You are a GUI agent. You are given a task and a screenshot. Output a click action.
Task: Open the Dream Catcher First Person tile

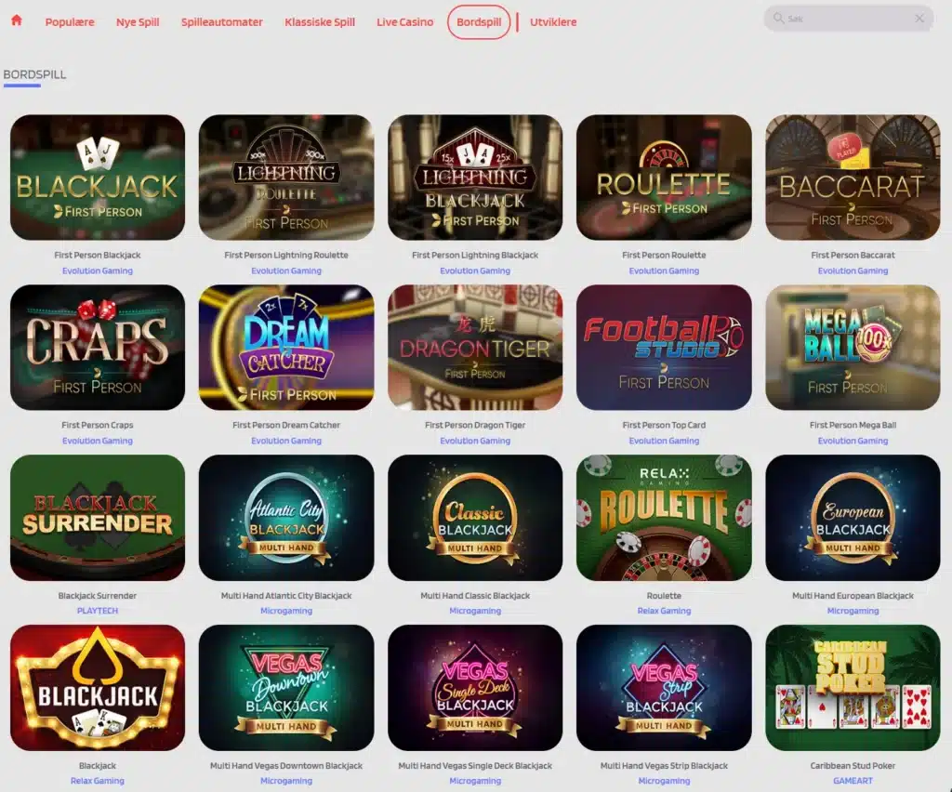[x=286, y=347]
